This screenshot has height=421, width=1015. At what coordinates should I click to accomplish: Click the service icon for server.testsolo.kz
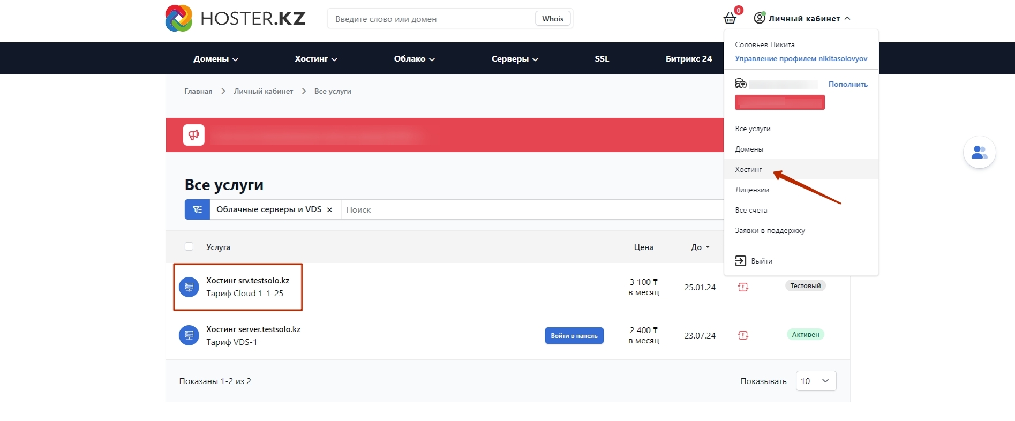(189, 335)
